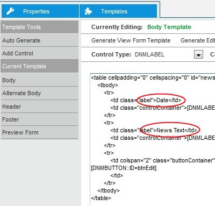Open the Body template item

coord(39,80)
